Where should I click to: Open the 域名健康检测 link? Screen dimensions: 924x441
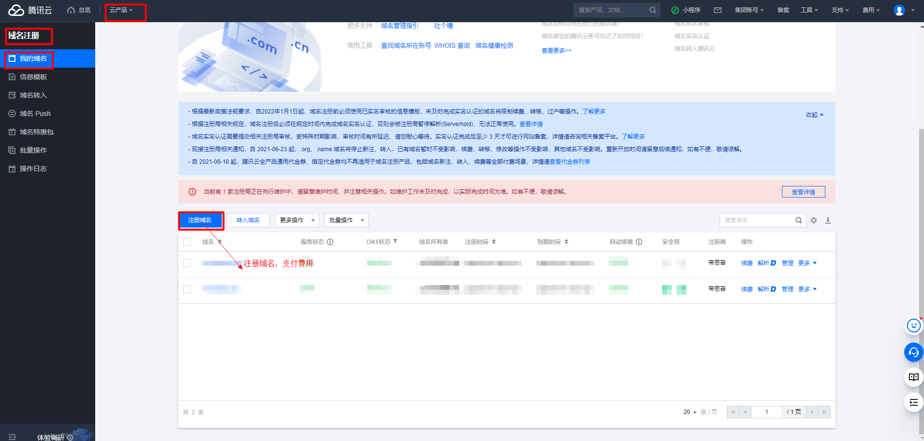pyautogui.click(x=494, y=46)
